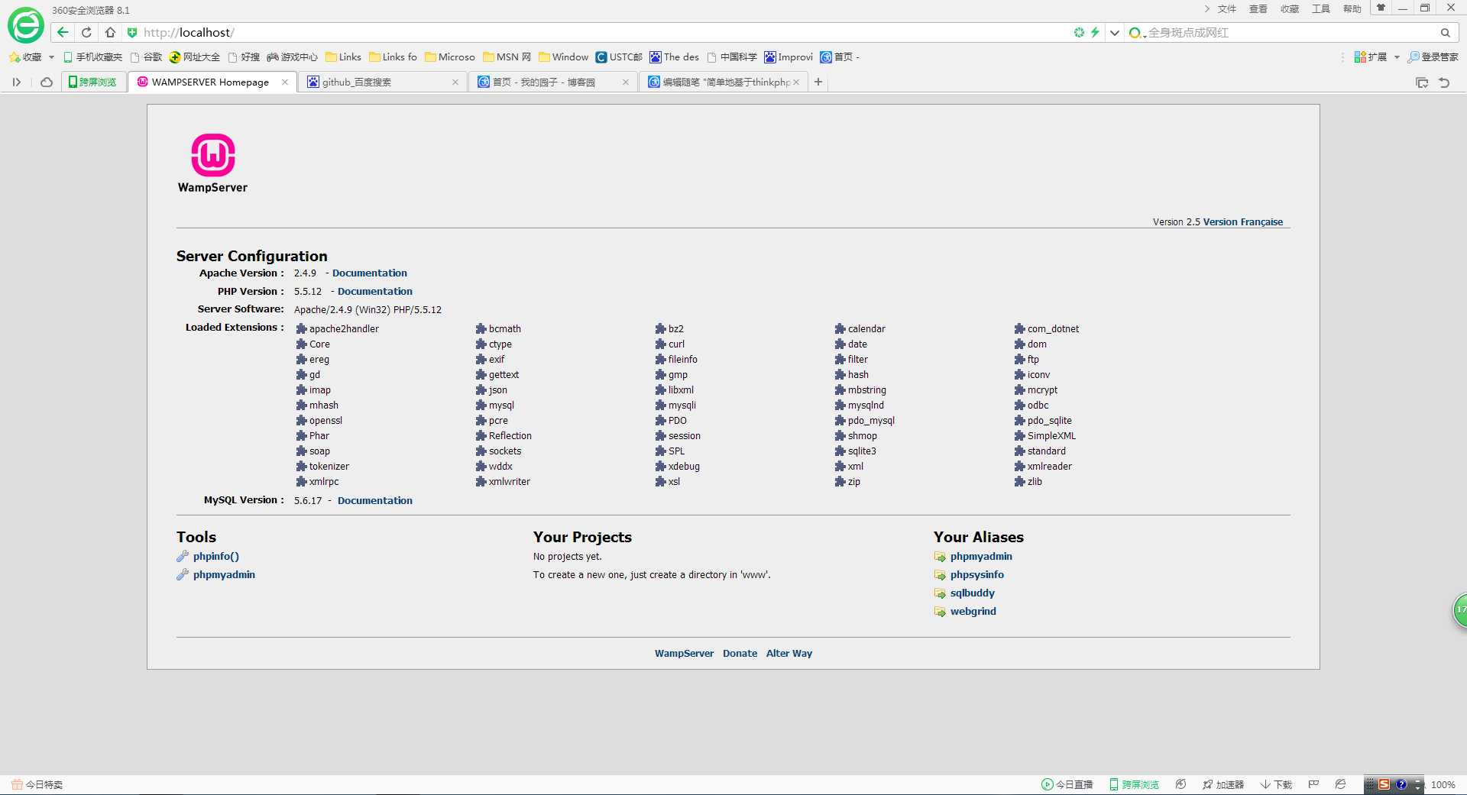The width and height of the screenshot is (1467, 795).
Task: Click bookmarks overflow dots menu
Action: (x=1342, y=57)
